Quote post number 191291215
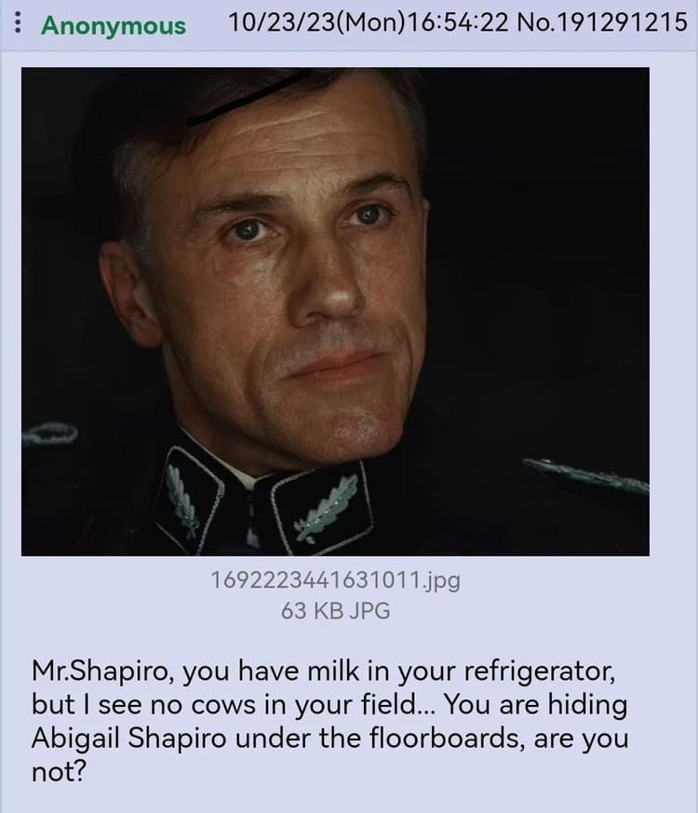698x813 pixels. [621, 22]
